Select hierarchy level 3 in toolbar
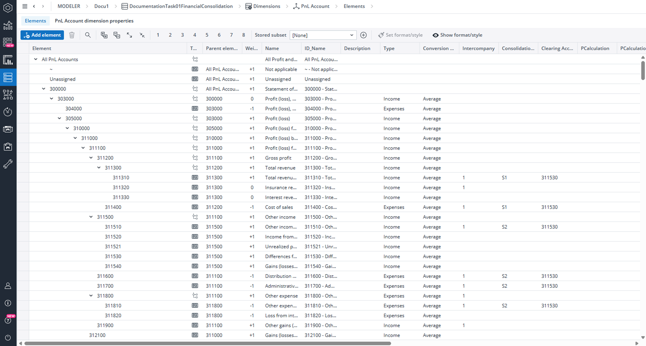The height and width of the screenshot is (346, 646). (182, 35)
